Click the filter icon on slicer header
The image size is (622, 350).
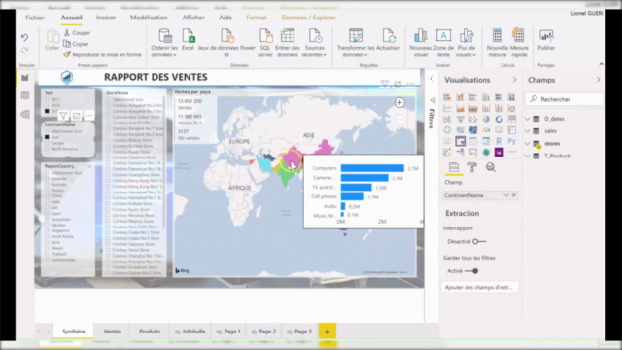click(63, 116)
